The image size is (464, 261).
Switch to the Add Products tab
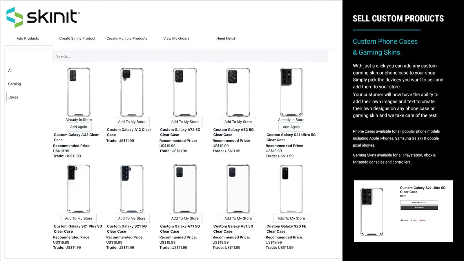28,38
